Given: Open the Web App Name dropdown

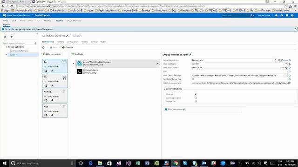Looking at the screenshot, I should (286, 64).
